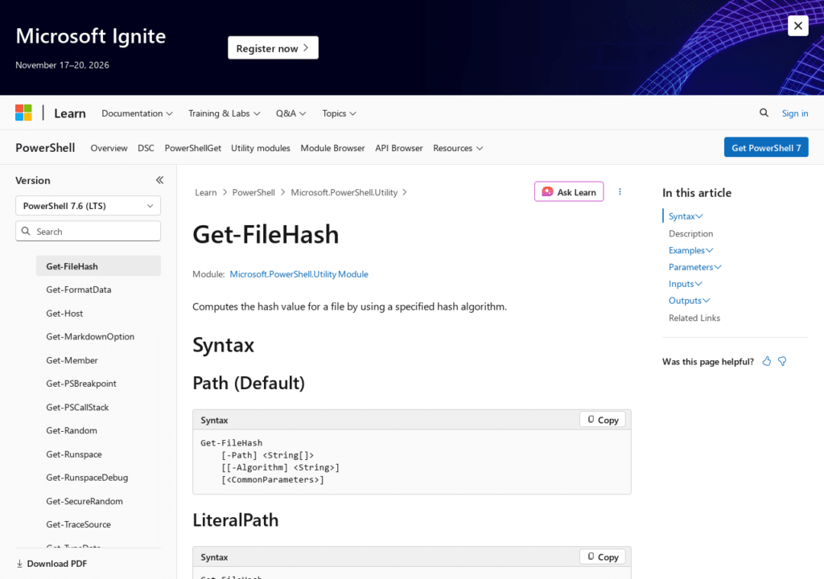
Task: Open the Overview nav item
Action: pyautogui.click(x=109, y=148)
